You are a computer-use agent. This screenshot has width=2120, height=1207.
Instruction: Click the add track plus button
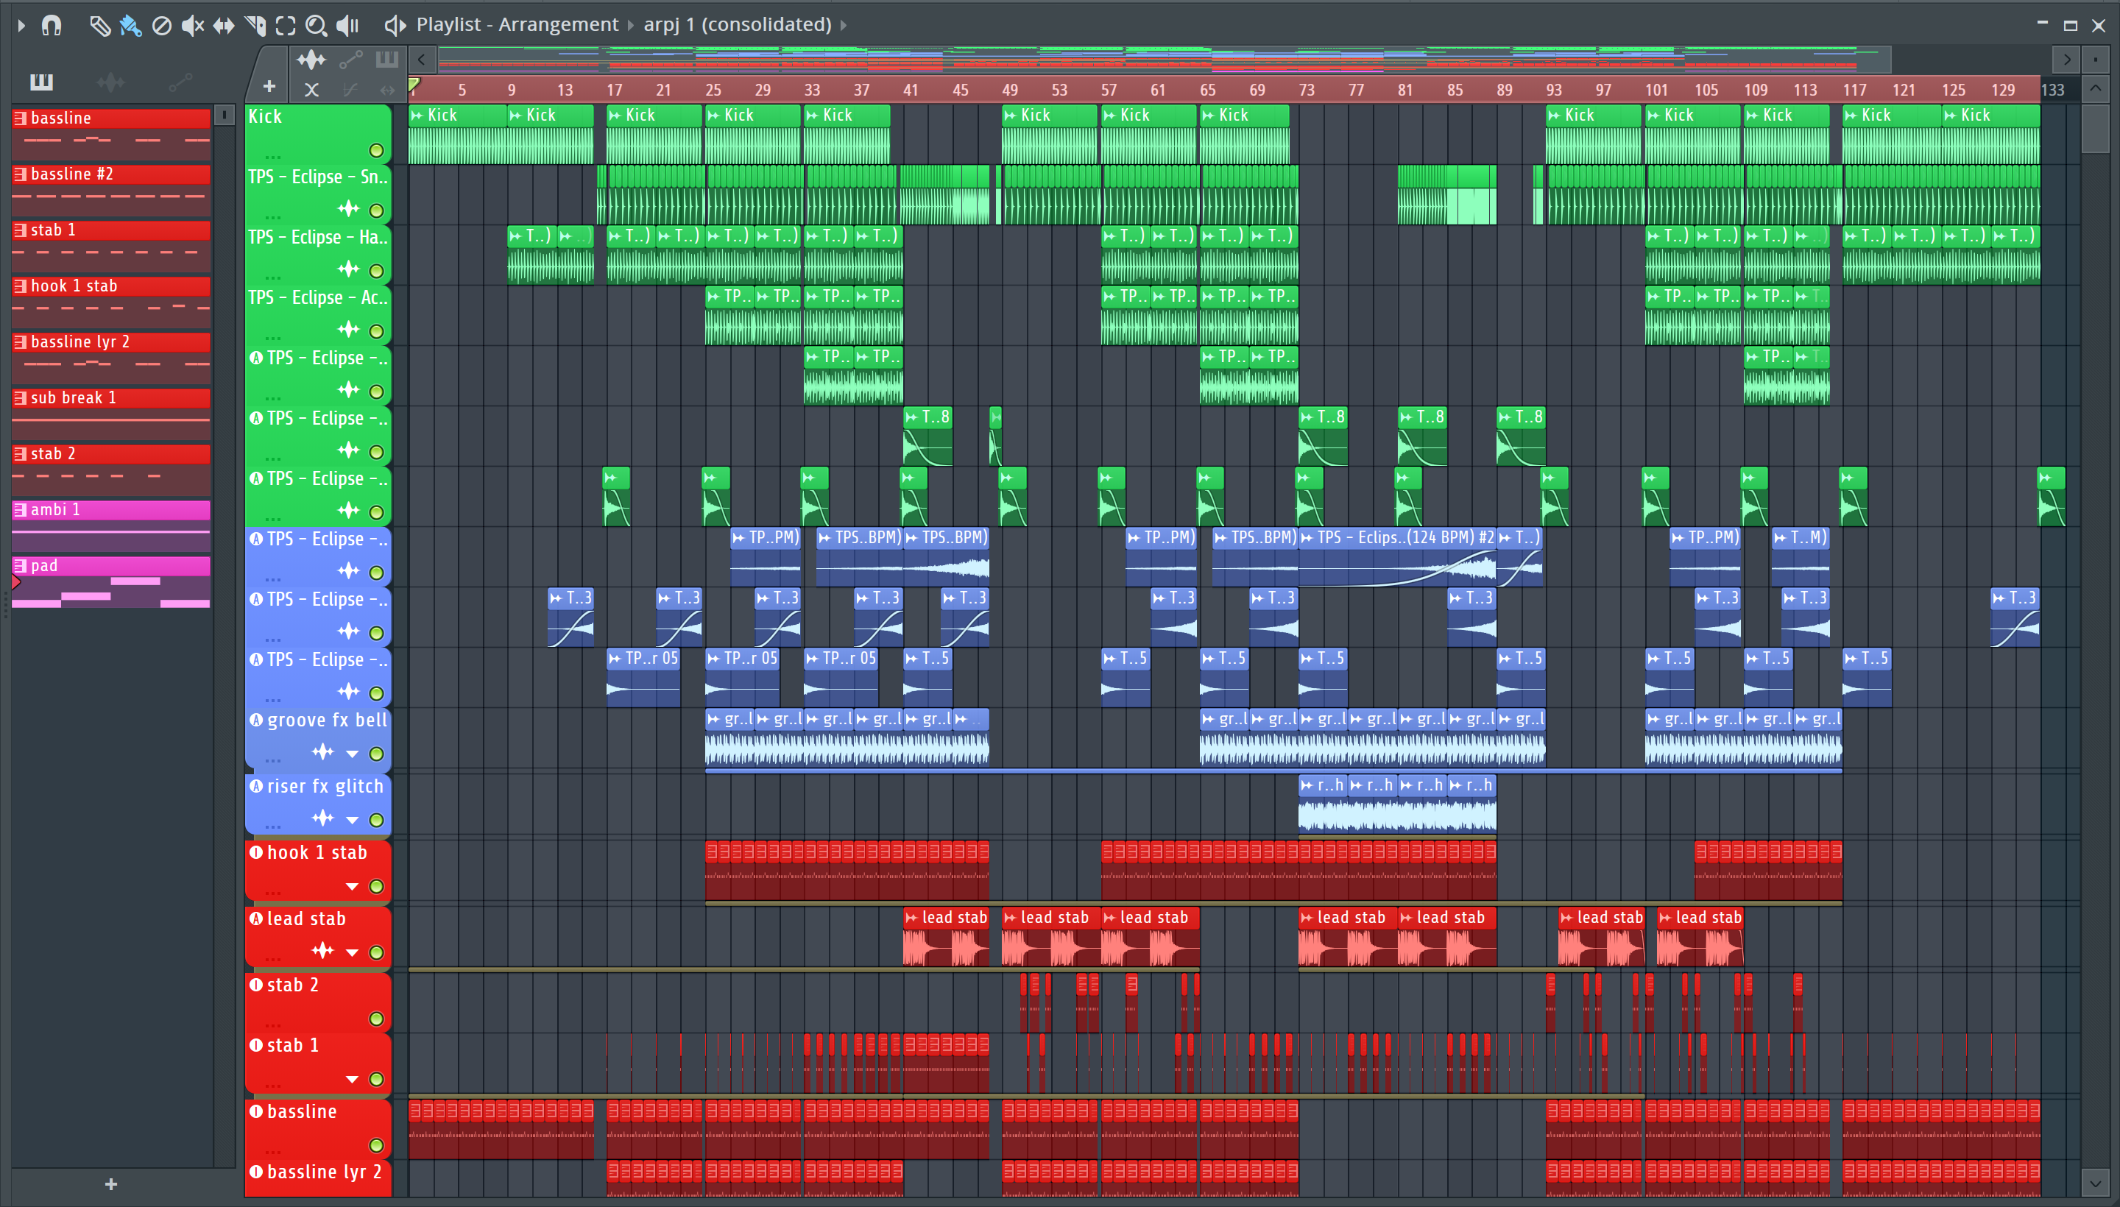point(269,86)
